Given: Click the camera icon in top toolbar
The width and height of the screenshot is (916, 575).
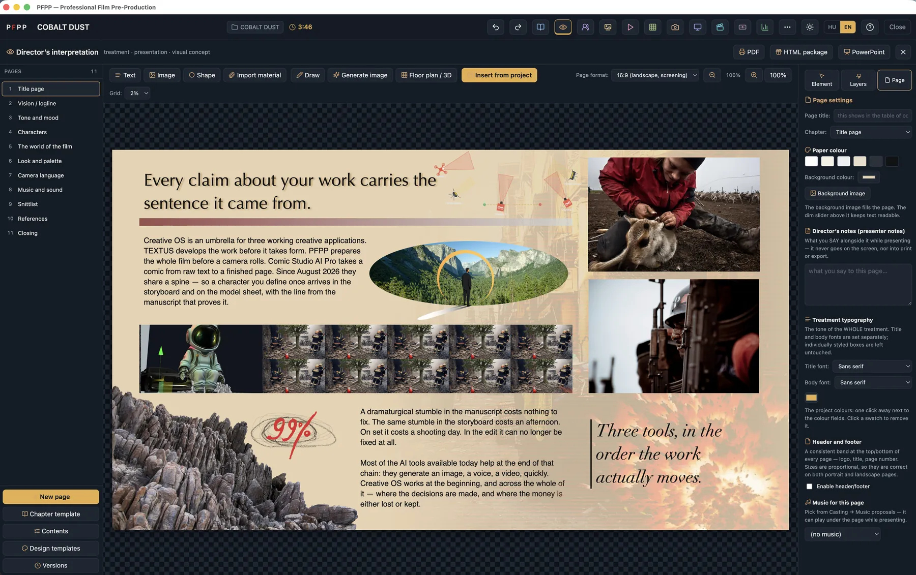Looking at the screenshot, I should [x=675, y=27].
